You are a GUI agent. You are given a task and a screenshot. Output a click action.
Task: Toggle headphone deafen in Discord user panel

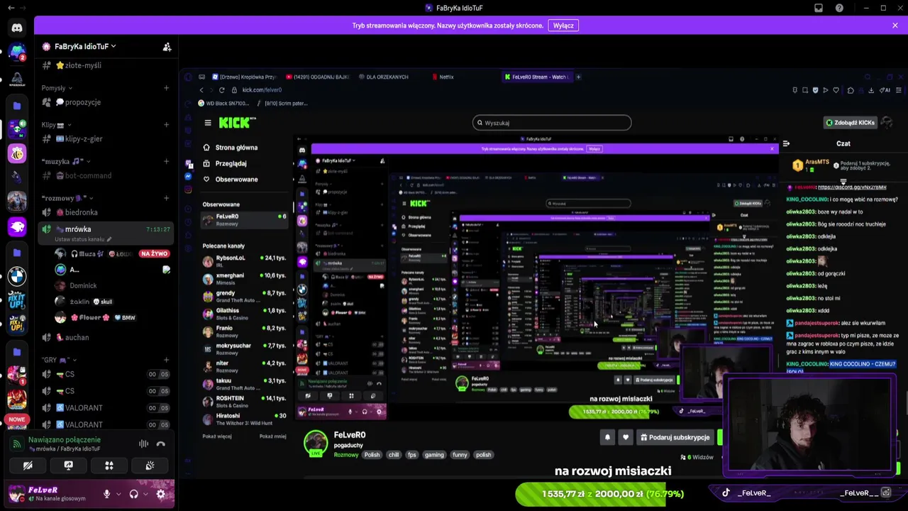[133, 494]
